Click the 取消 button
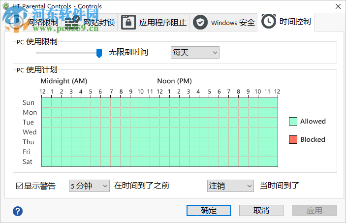 [261, 210]
